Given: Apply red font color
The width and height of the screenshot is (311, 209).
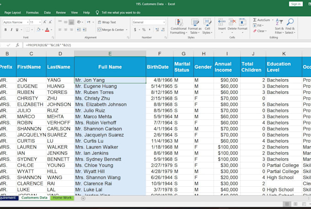Looking at the screenshot, I should [47, 30].
